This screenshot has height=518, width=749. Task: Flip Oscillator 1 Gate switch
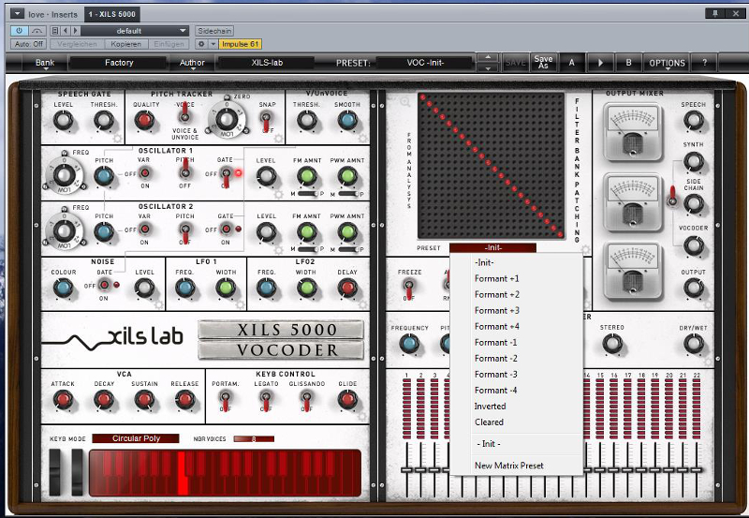(226, 176)
